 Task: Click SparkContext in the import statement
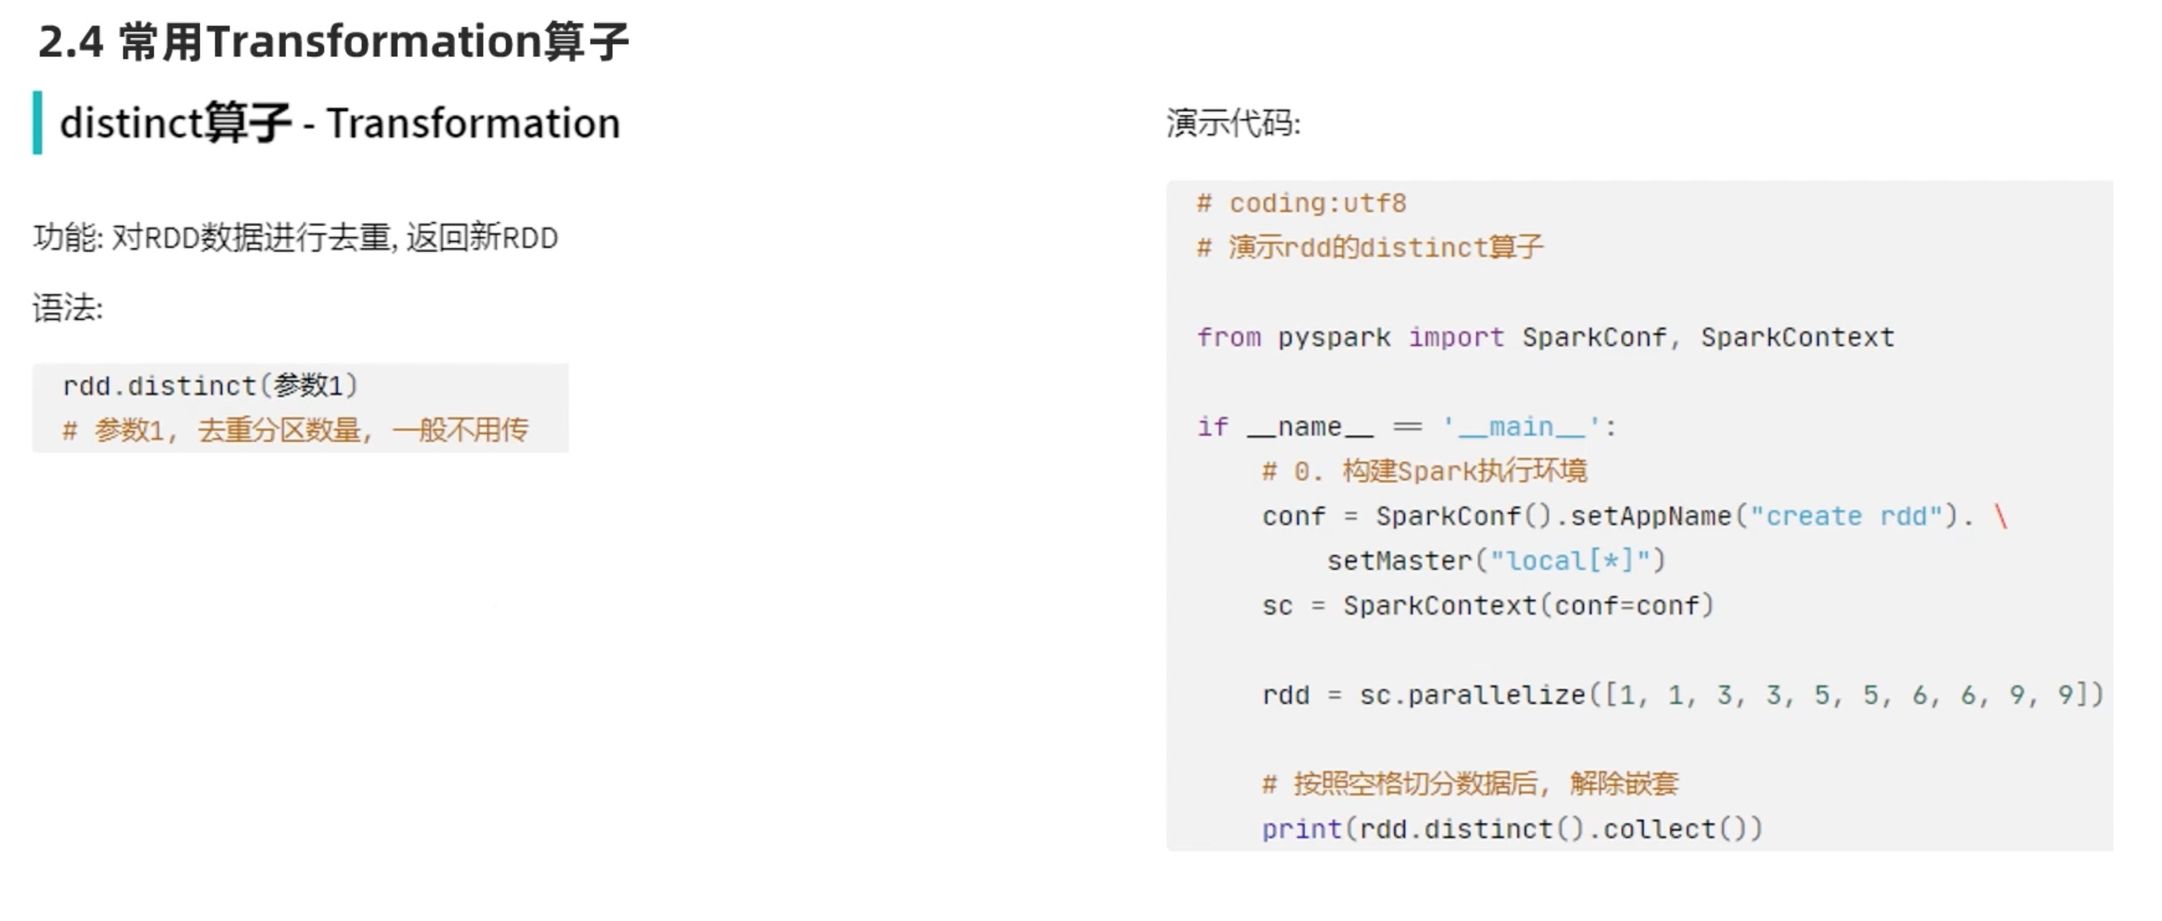(1798, 337)
